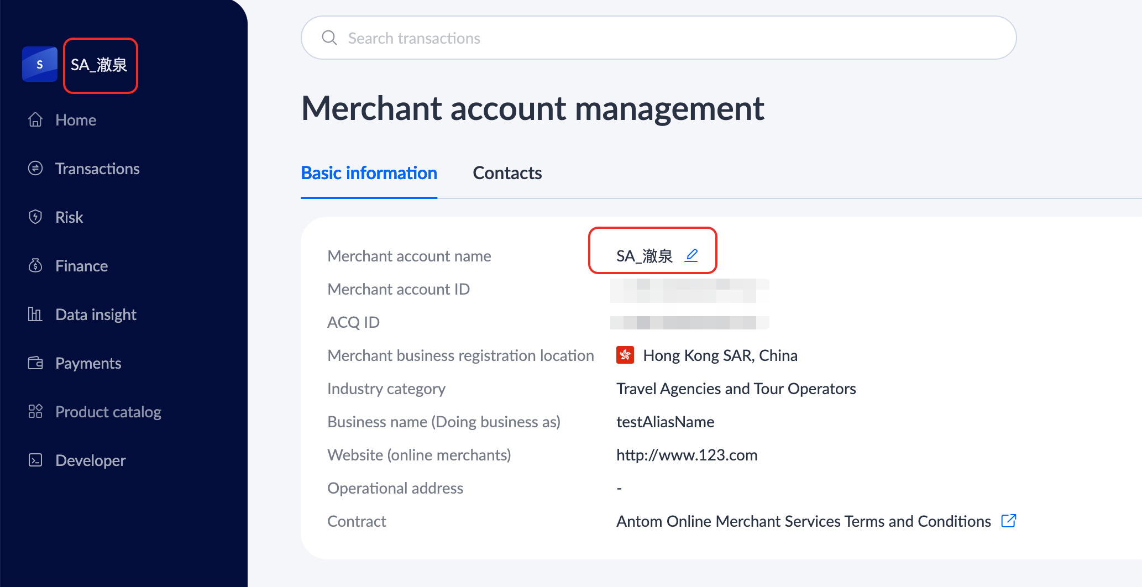Click the Product catalog grid icon
1142x587 pixels.
[x=35, y=412]
